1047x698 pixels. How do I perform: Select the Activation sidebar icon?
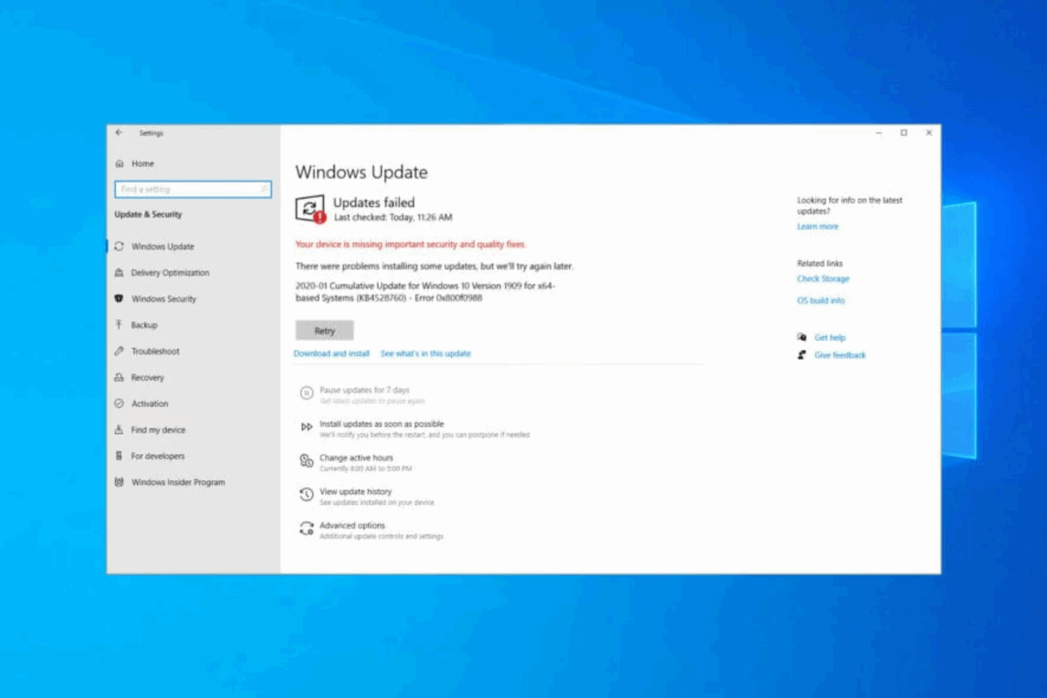120,404
